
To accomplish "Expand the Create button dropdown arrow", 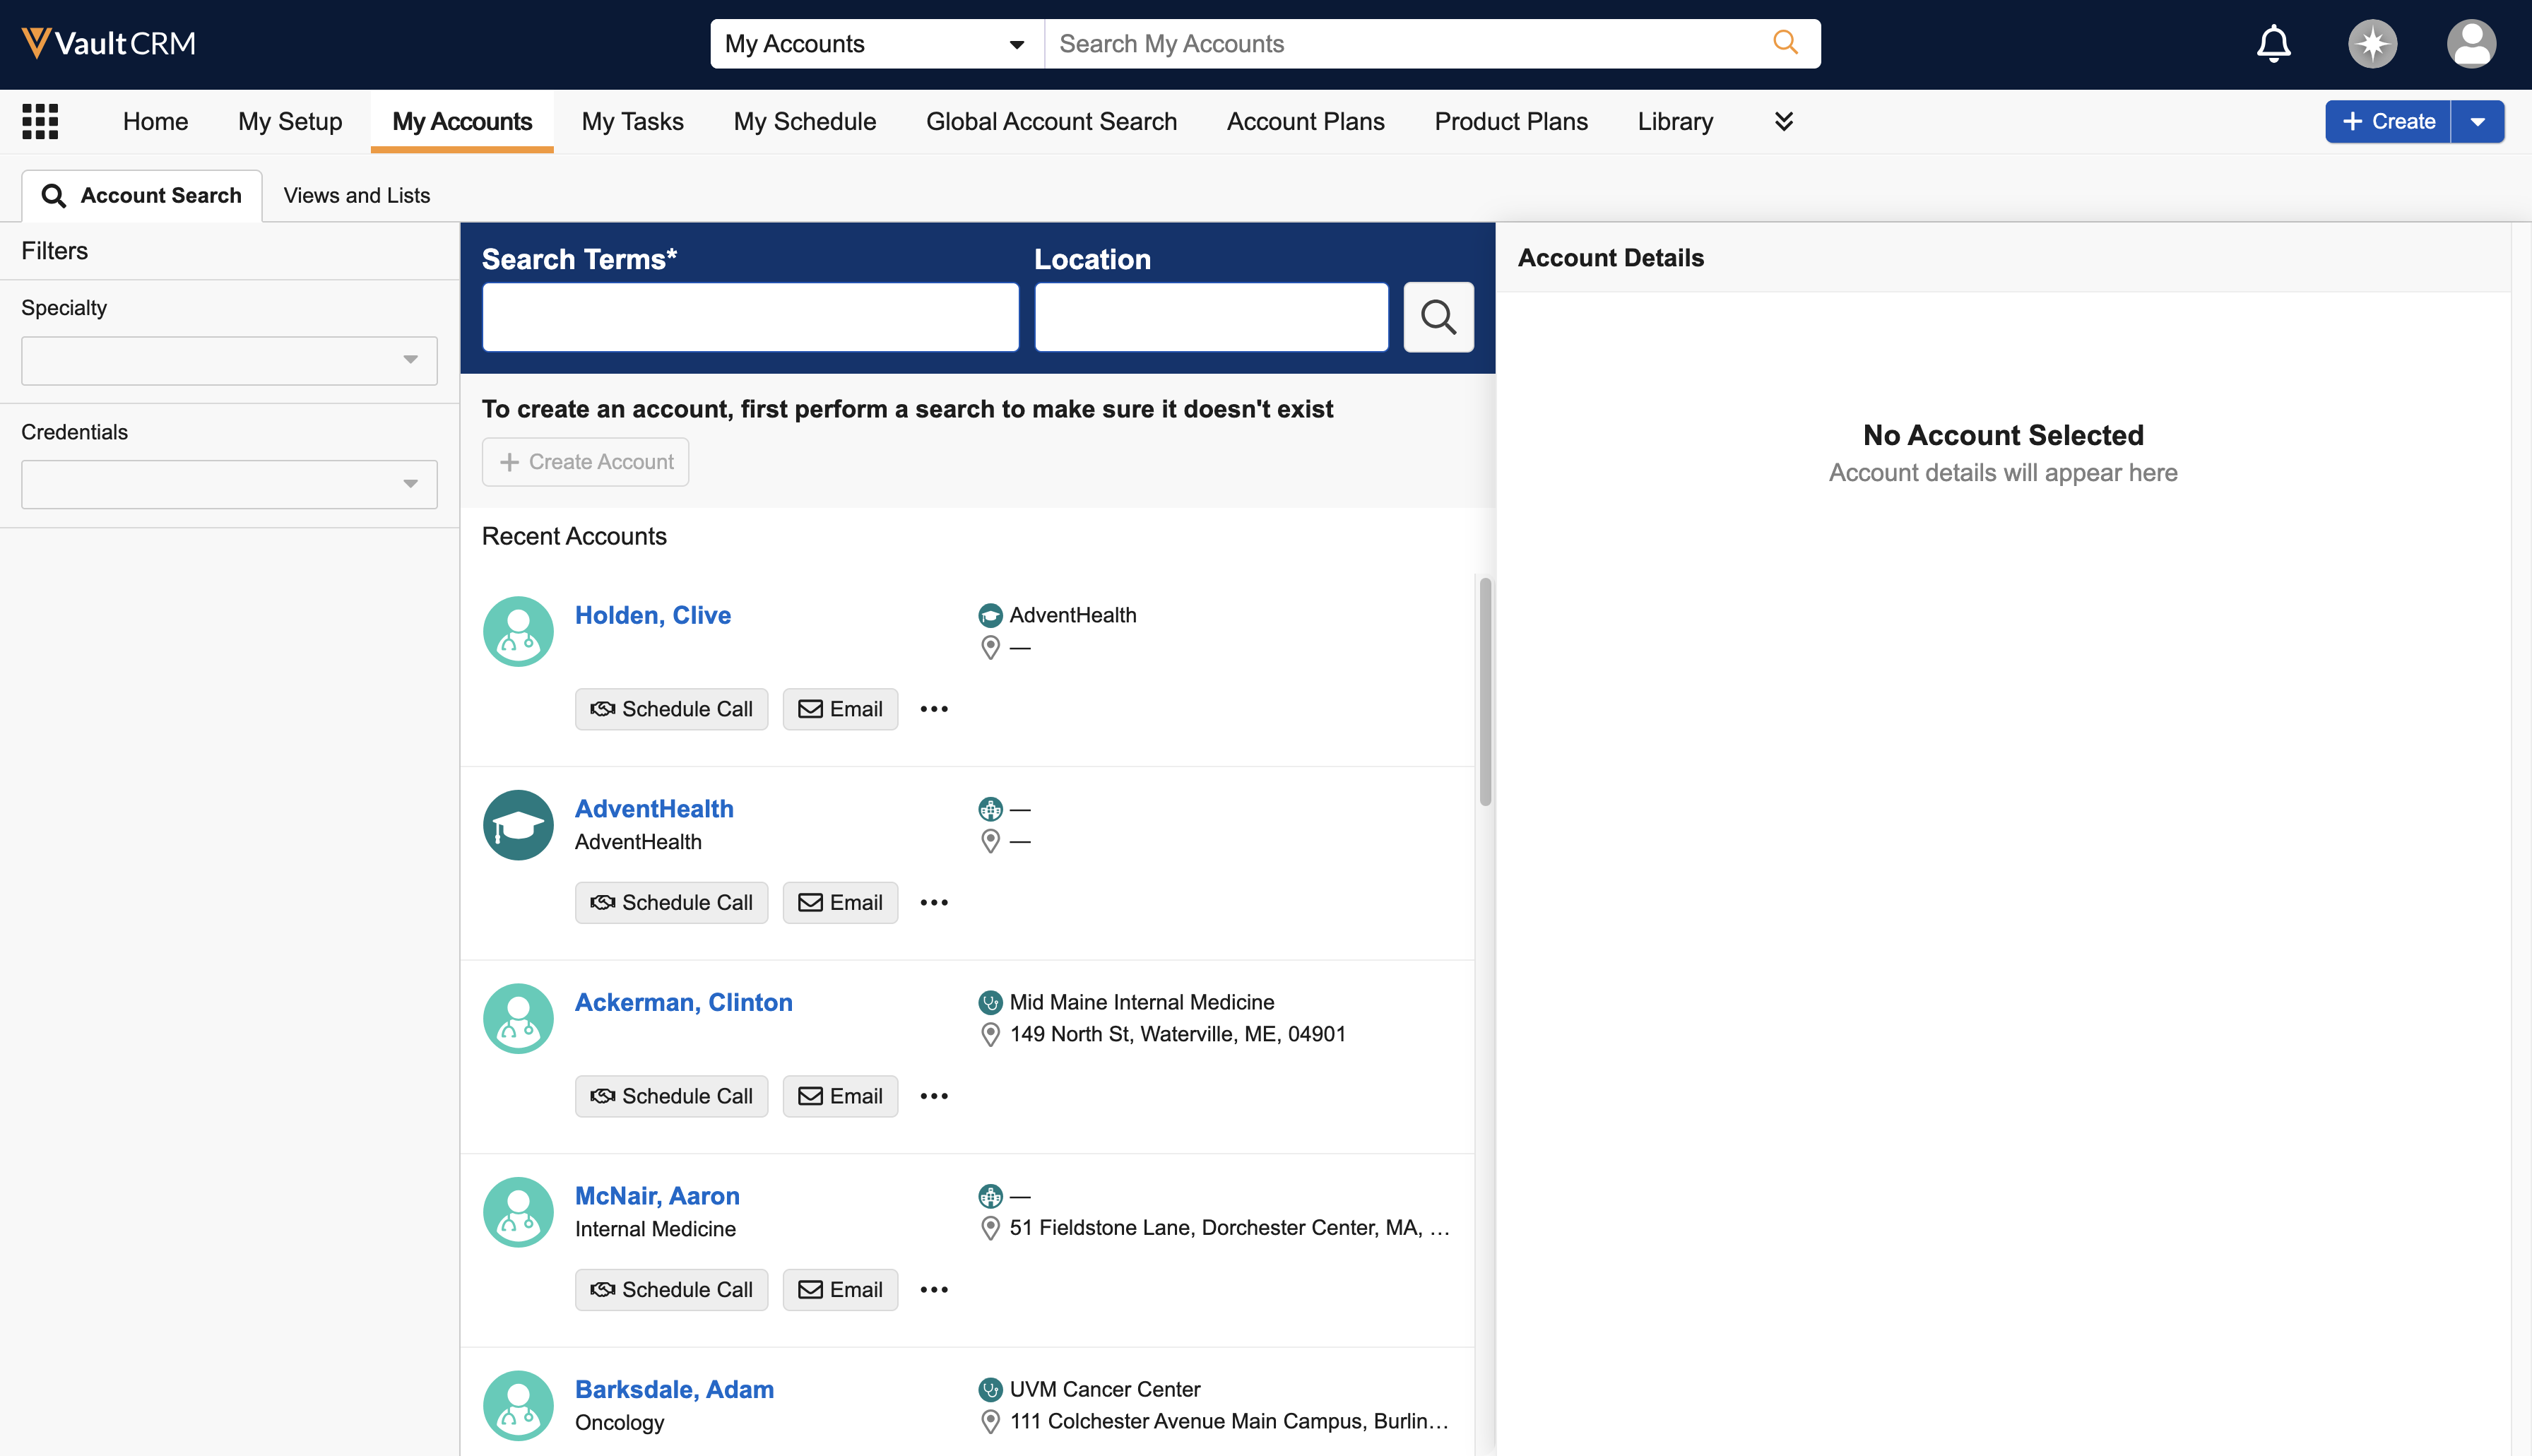I will [2477, 122].
